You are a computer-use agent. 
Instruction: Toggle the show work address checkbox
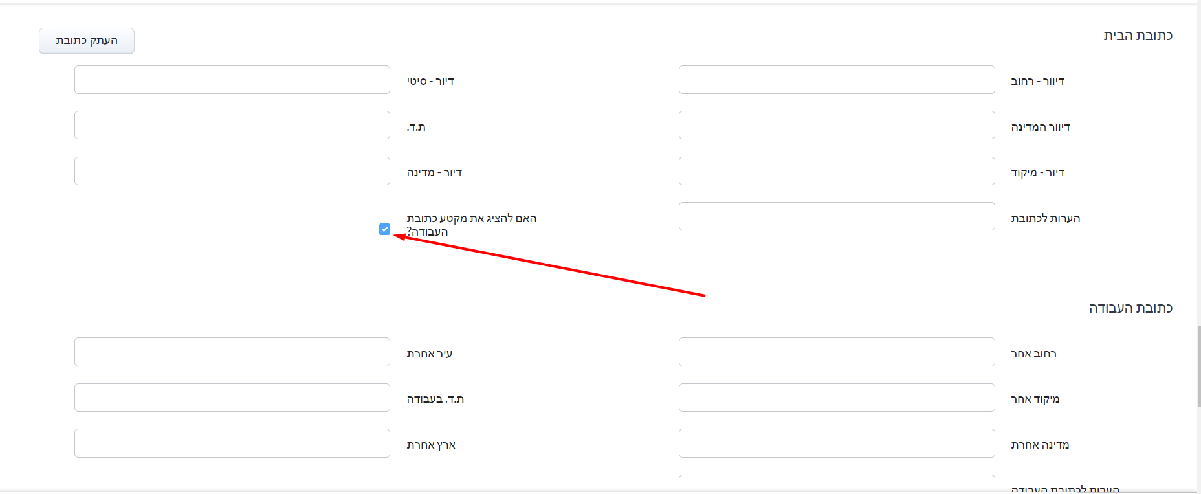385,229
